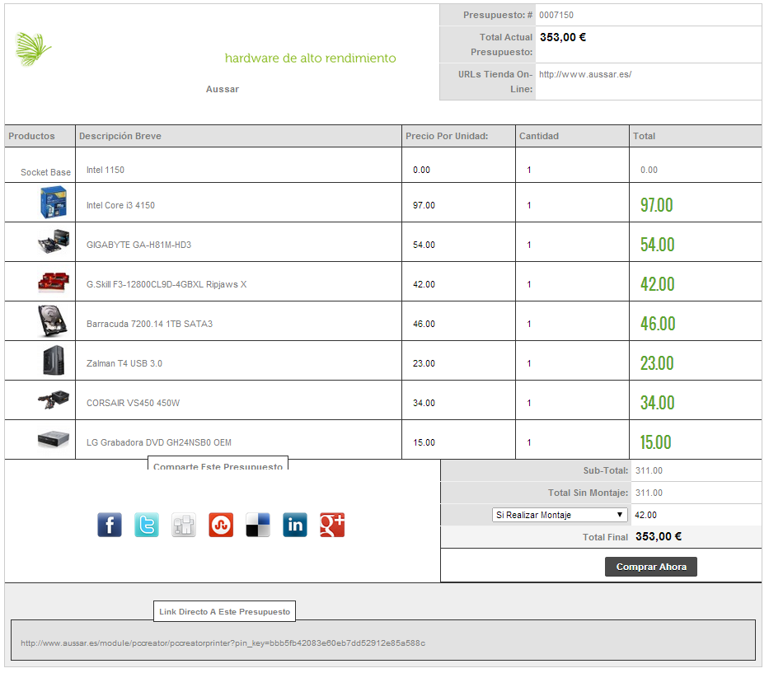Click the Comprar Ahora button
Image resolution: width=769 pixels, height=673 pixels.
pos(651,567)
